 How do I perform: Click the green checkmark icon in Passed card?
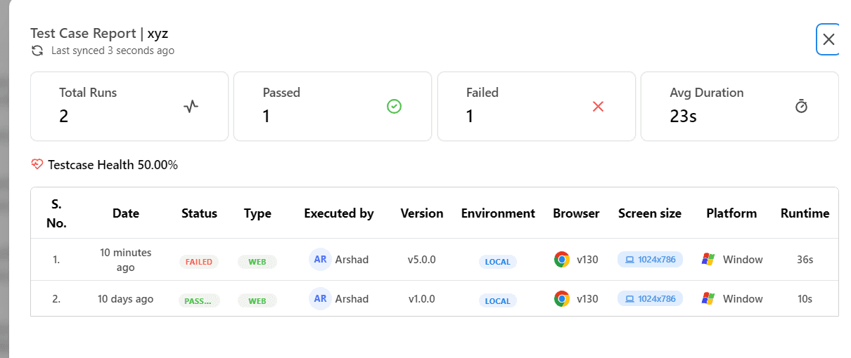point(395,107)
